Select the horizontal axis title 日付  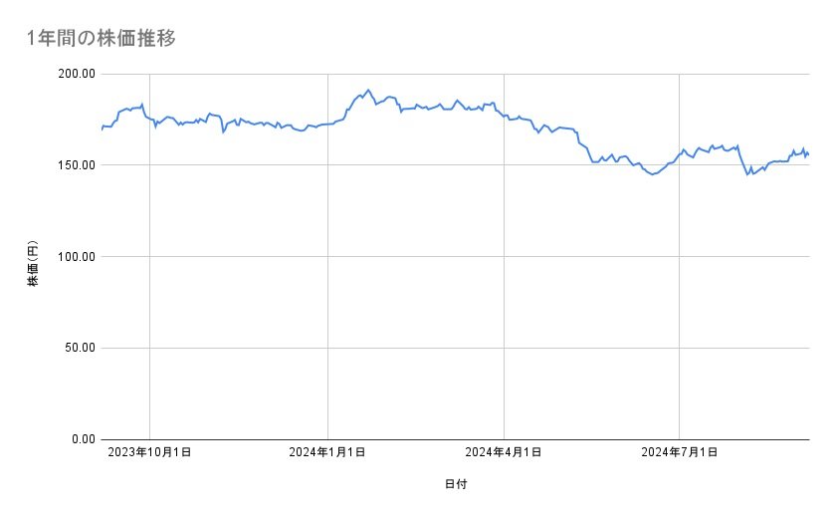[x=456, y=484]
